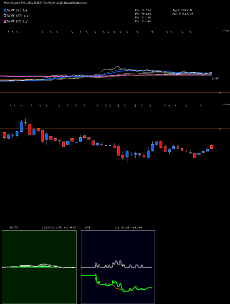Screen dimensions: 230x304
Task: Click the ADX '(14 day) 0, +44, -44' readout
Action: (128, 228)
